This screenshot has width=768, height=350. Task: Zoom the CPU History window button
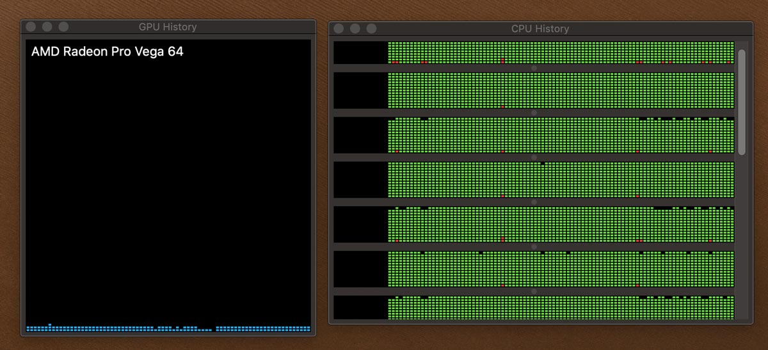tap(372, 29)
